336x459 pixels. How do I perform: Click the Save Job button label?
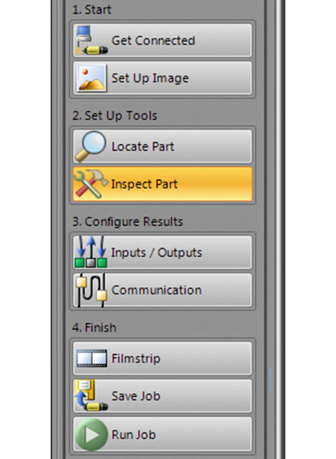pyautogui.click(x=136, y=396)
